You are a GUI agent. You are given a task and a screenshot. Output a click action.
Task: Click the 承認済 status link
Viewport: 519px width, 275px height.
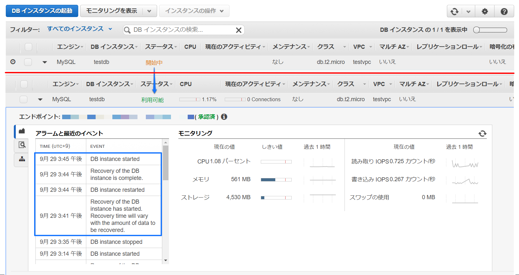click(x=207, y=117)
